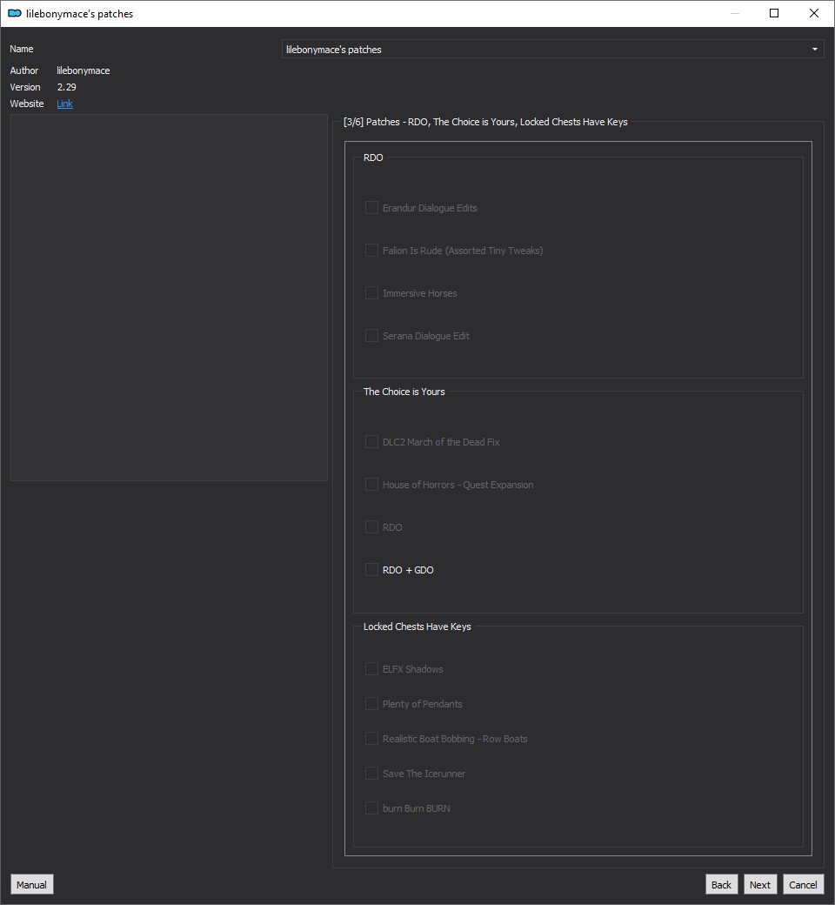Select the Serana Dialogue Edit checkbox
Screen dimensions: 835x905
tap(372, 336)
